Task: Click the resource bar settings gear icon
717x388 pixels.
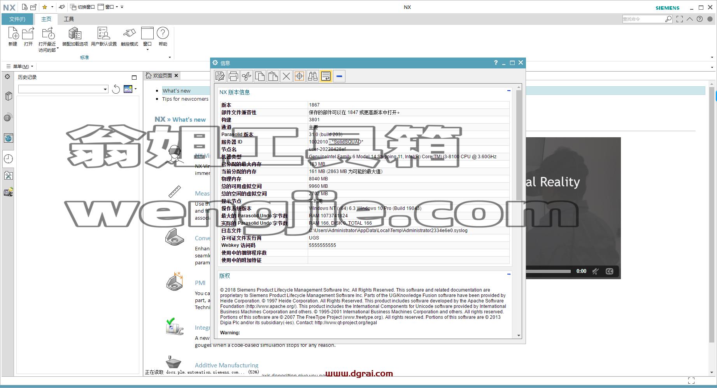Action: pyautogui.click(x=7, y=77)
